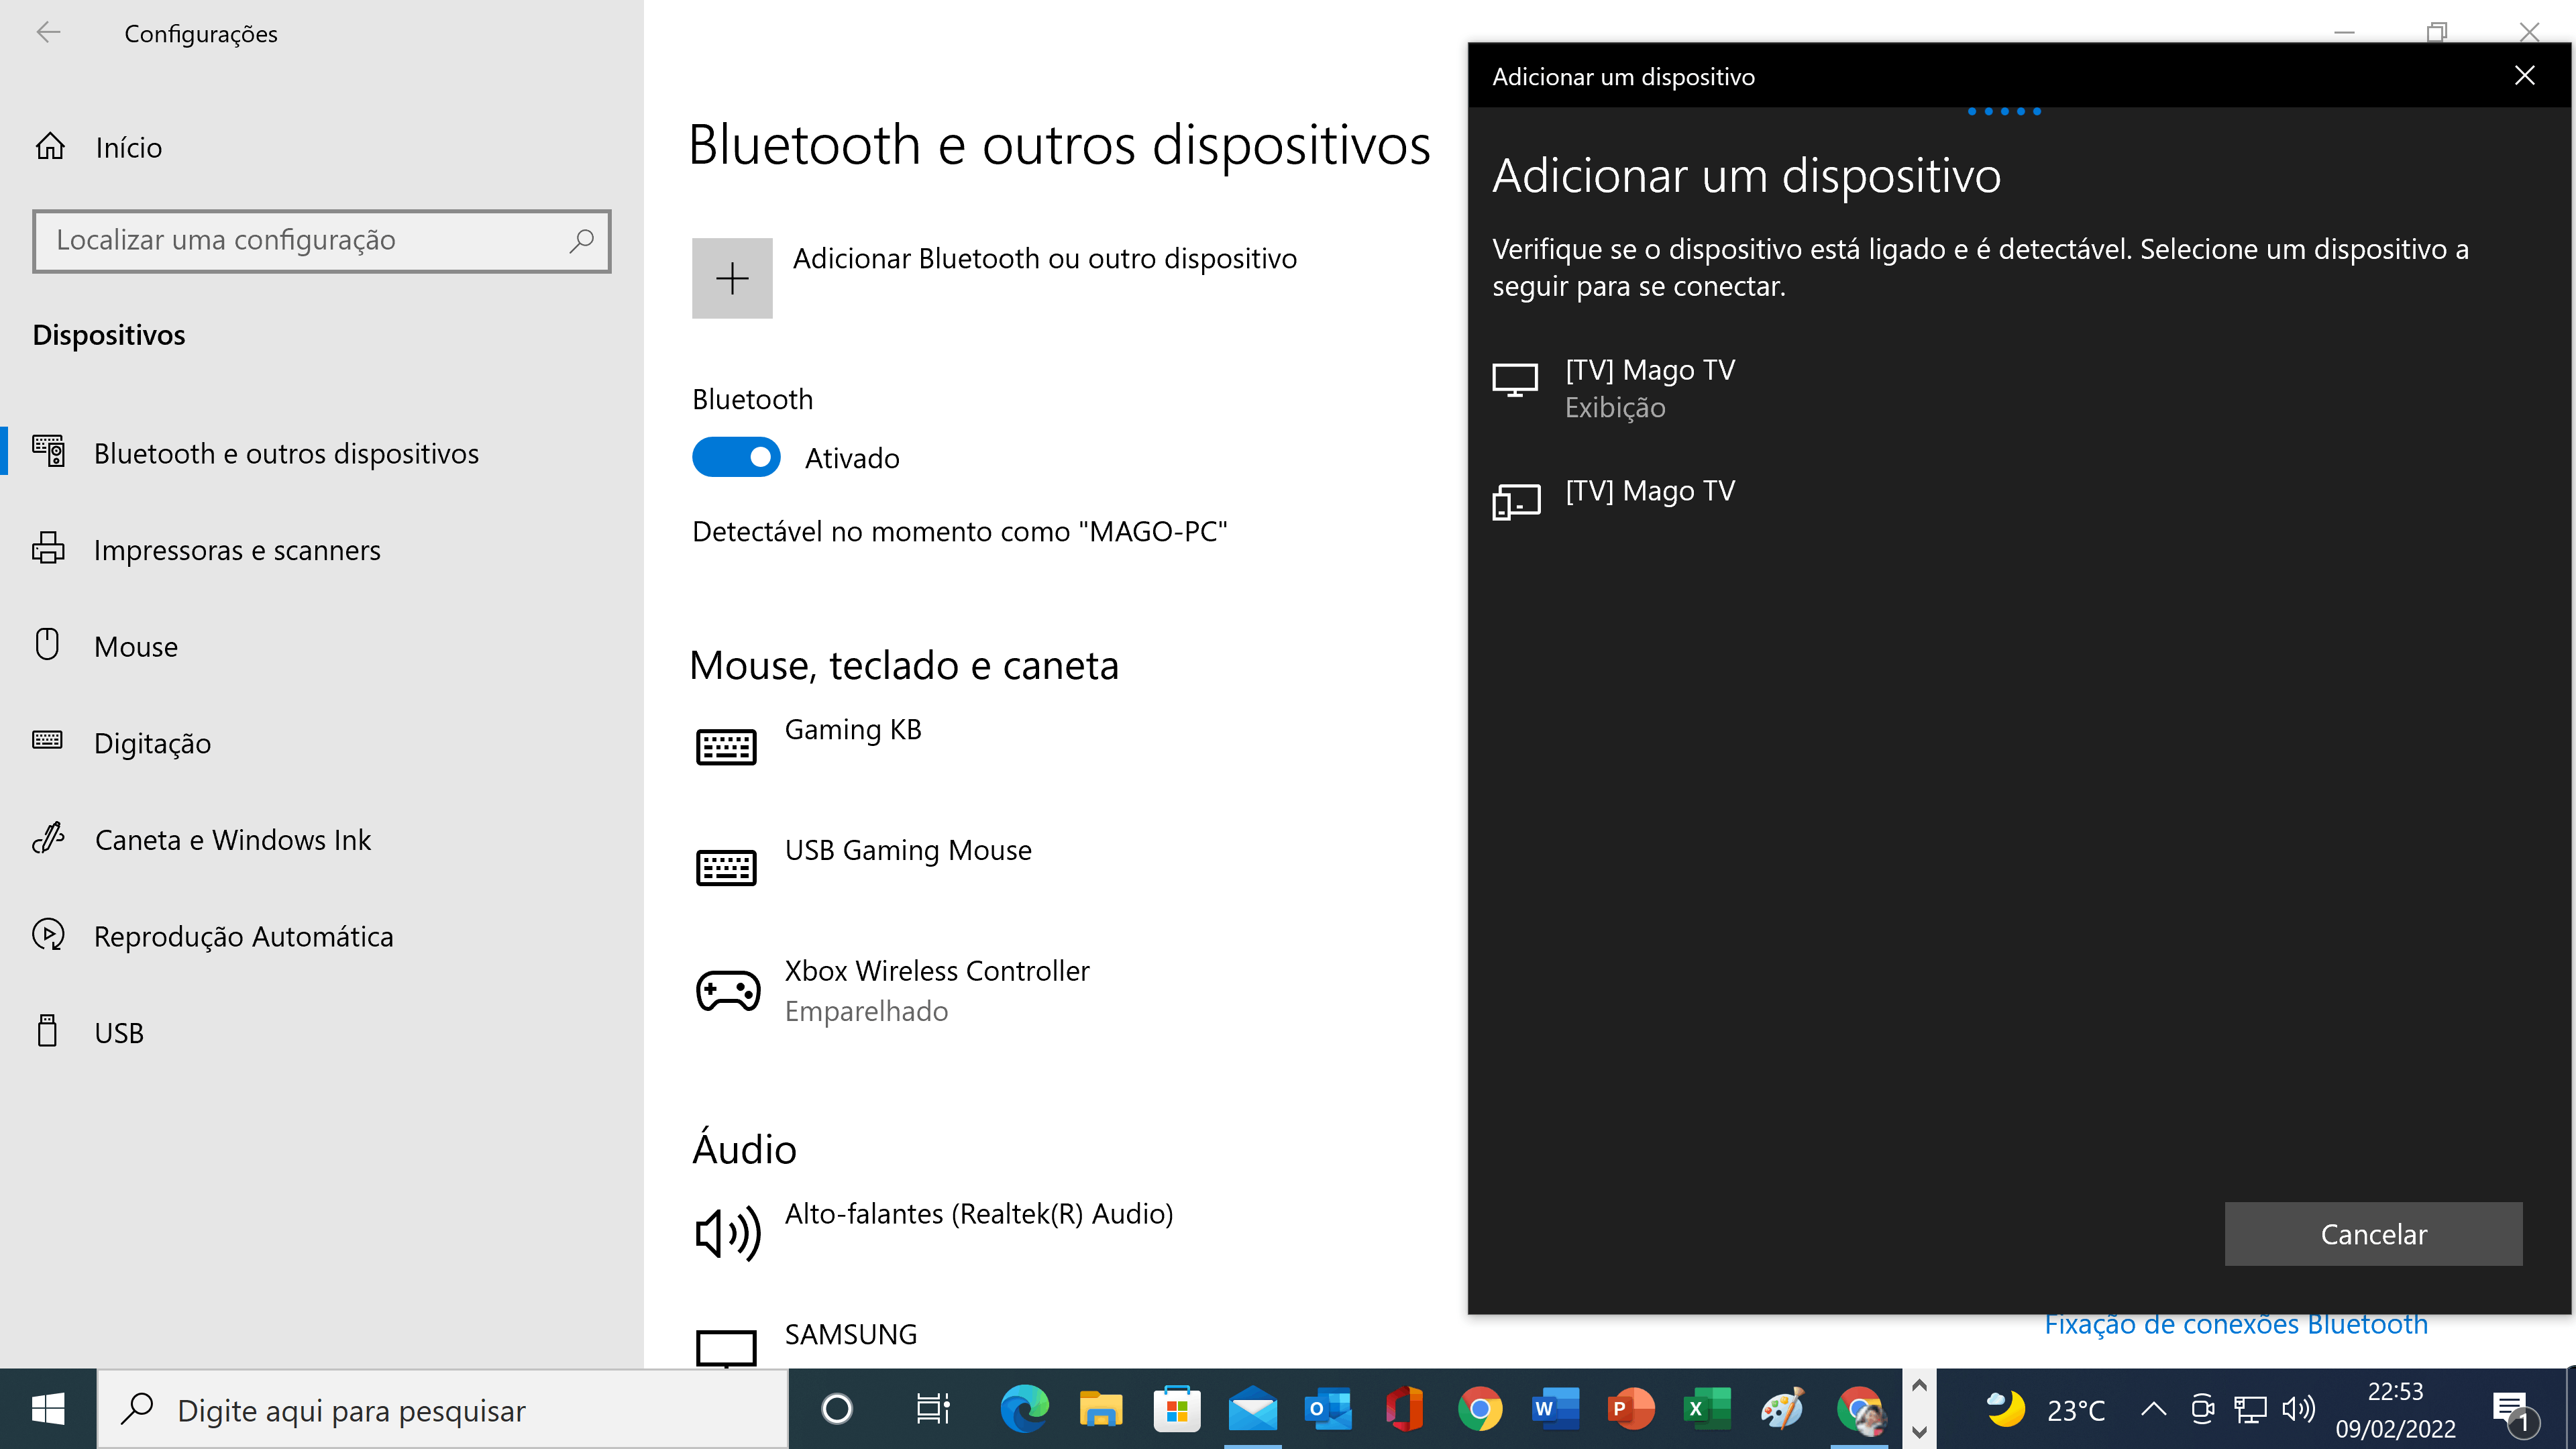Select the second Mago TV entry
2576x1449 pixels.
[x=1650, y=493]
